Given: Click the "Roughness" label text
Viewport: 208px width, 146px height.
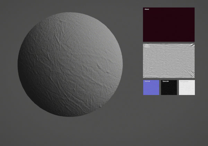Looking at the screenshot, I should (x=184, y=81).
